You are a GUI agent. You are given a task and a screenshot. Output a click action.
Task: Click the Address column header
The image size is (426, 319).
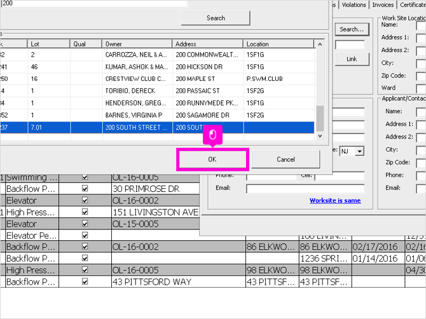click(x=208, y=44)
